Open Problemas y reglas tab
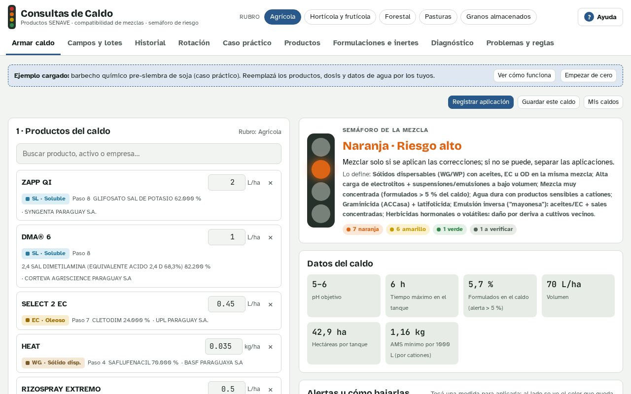The width and height of the screenshot is (631, 394). coord(520,43)
